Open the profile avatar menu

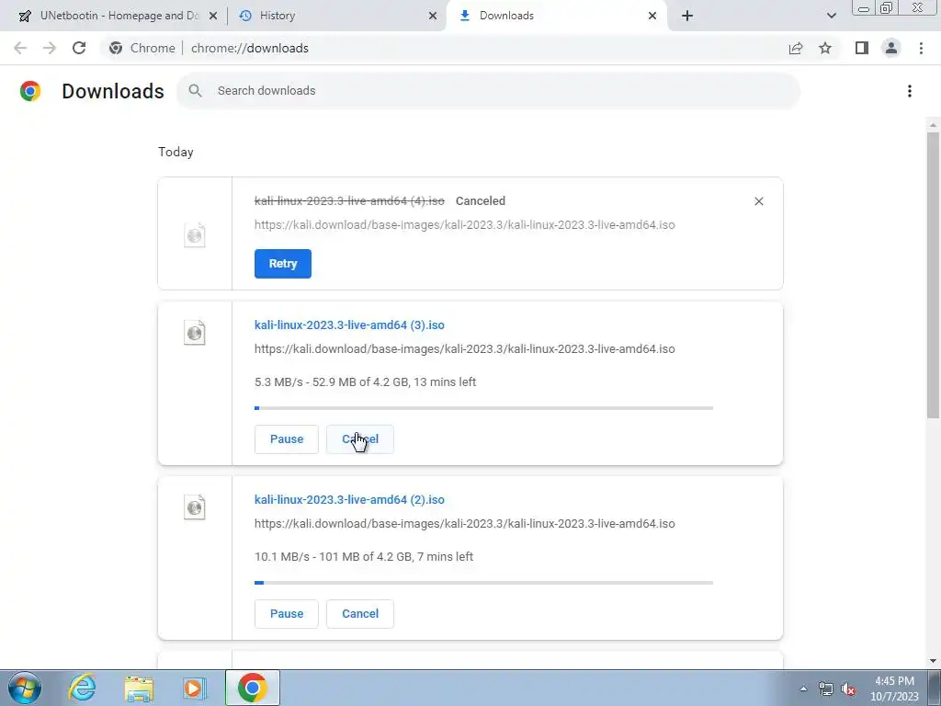(x=891, y=48)
